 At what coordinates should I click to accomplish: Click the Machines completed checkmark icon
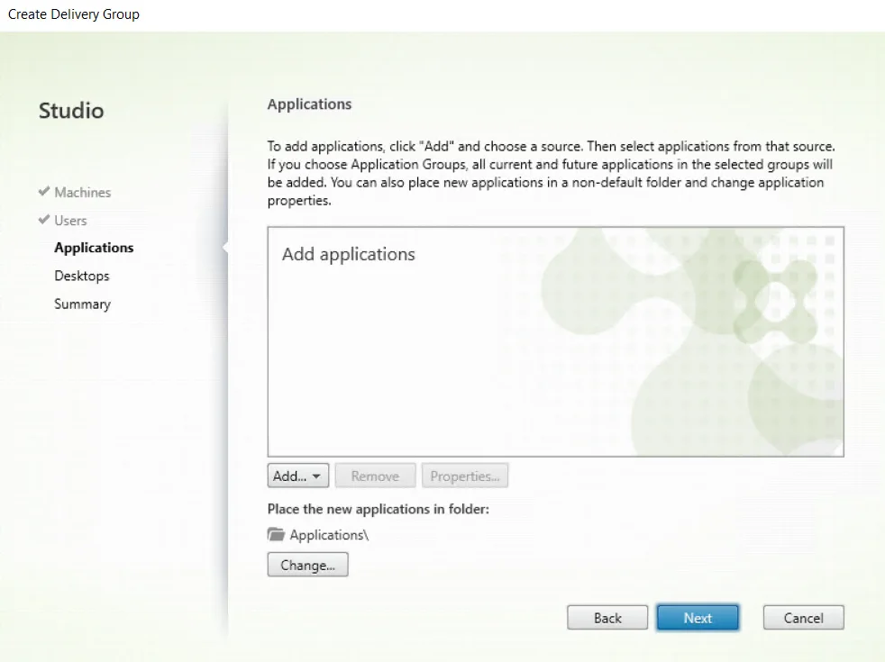point(44,191)
